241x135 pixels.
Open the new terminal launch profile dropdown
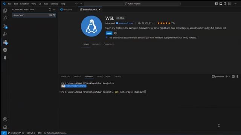[229, 76]
